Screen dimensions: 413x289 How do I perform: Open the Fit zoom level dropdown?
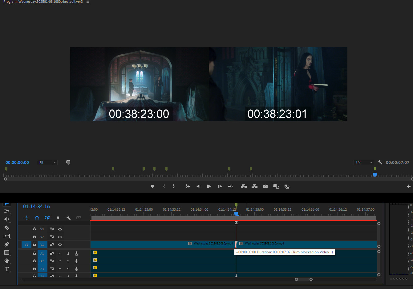[x=47, y=162]
